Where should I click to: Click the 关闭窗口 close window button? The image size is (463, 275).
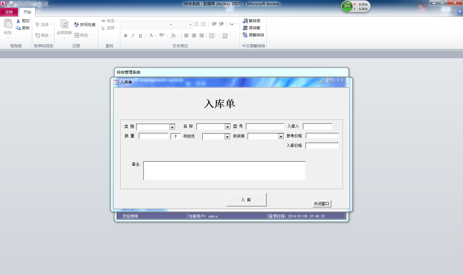pyautogui.click(x=321, y=204)
